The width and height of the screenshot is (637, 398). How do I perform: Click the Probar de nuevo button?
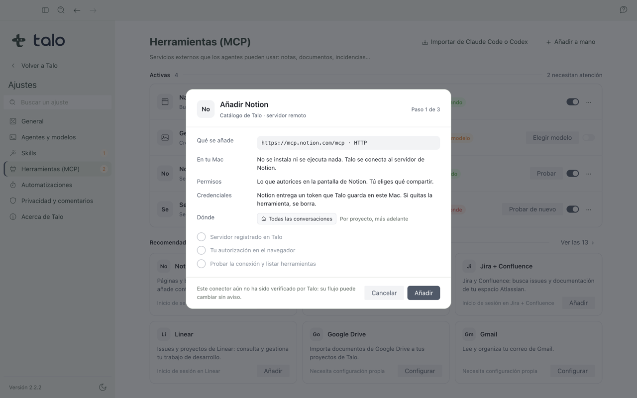pos(532,209)
